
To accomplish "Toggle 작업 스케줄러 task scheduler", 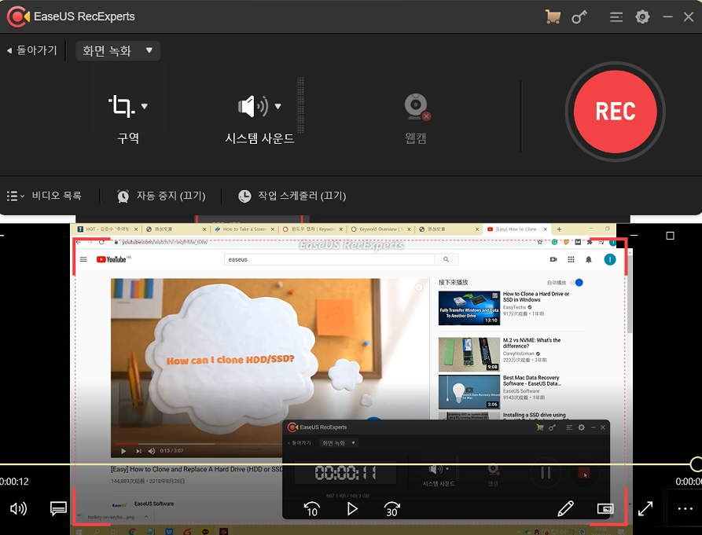I will pyautogui.click(x=292, y=196).
